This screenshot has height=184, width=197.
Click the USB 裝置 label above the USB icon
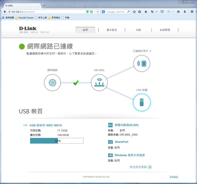(x=142, y=90)
